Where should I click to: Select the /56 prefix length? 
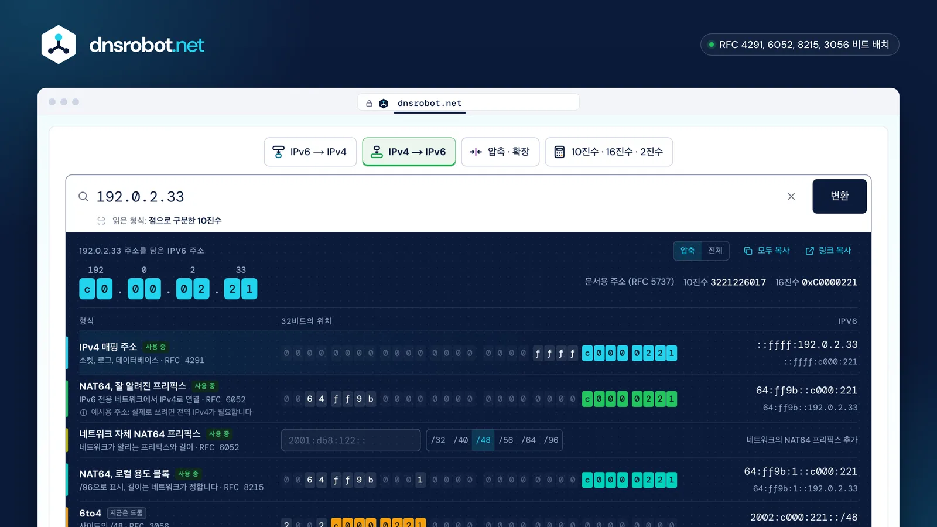[x=506, y=440]
